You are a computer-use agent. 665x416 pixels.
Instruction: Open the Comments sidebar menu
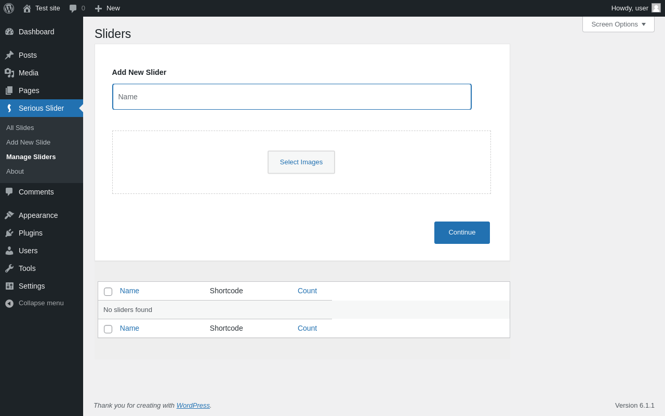[42, 192]
